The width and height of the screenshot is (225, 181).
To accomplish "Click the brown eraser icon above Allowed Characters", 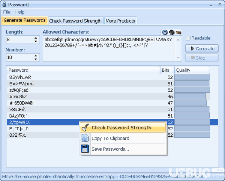I will [178, 33].
